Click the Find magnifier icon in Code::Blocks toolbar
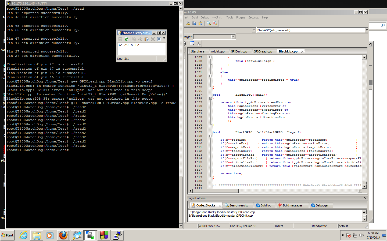The image size is (387, 241). point(209,24)
